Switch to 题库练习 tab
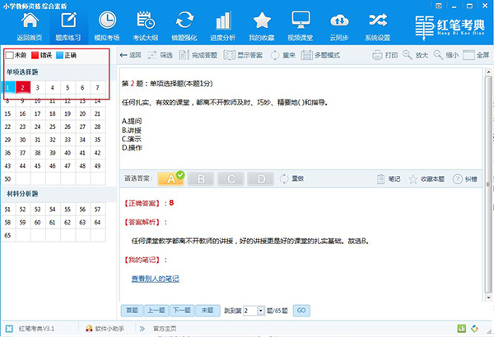This screenshot has width=494, height=337. click(x=68, y=25)
